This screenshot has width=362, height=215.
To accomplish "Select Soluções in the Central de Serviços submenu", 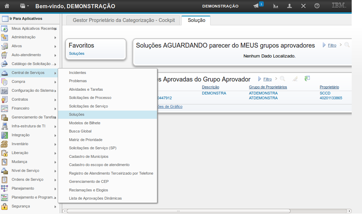I will coord(77,114).
